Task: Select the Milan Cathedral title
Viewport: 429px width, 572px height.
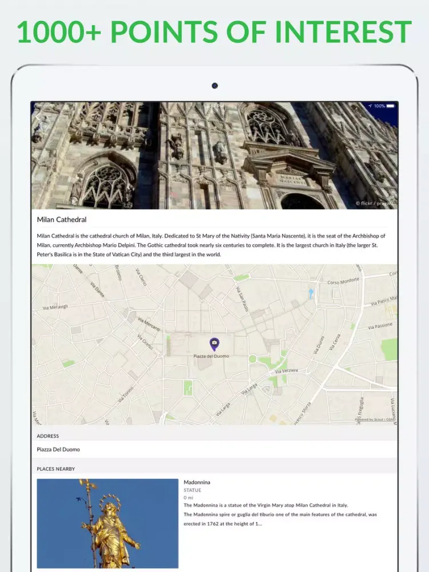Action: click(x=62, y=220)
